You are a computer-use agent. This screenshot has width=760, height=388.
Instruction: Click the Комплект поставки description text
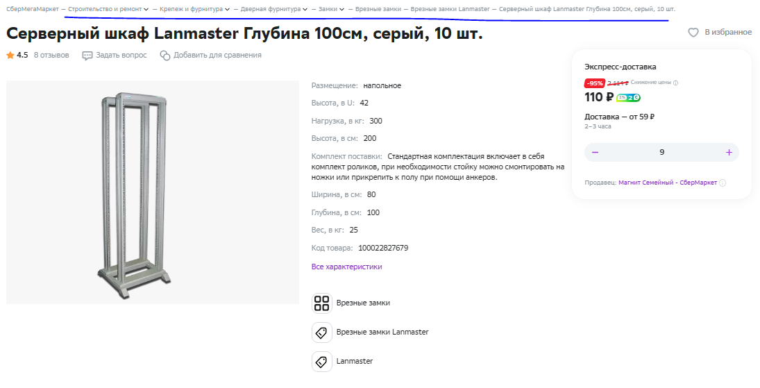[x=438, y=167]
